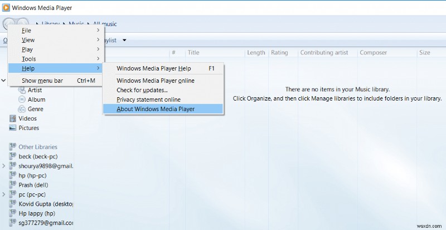Viewport: 446px width, 230px height.
Task: Open Windows Media Player Help
Action: coord(163,68)
